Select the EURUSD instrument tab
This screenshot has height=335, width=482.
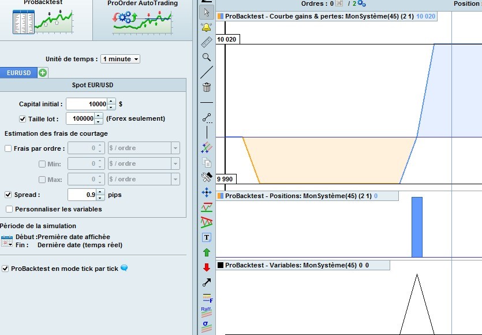[x=18, y=73]
